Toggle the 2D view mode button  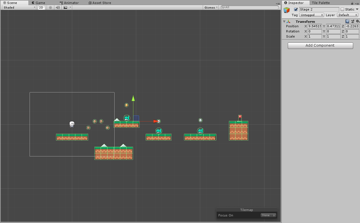[x=41, y=8]
